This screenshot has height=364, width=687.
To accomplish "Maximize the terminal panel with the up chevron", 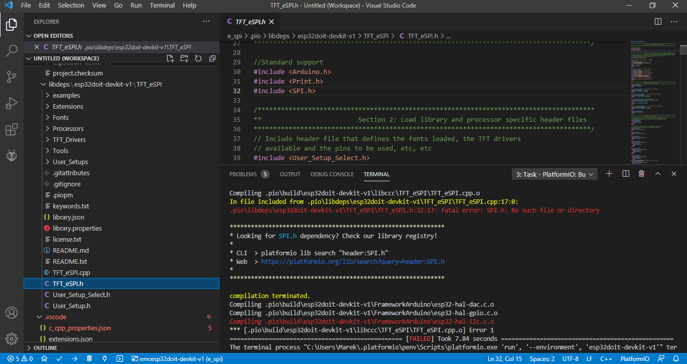I will (657, 174).
